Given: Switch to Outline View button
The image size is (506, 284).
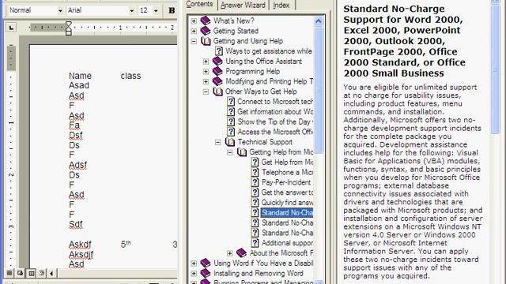Looking at the screenshot, I should [x=42, y=274].
